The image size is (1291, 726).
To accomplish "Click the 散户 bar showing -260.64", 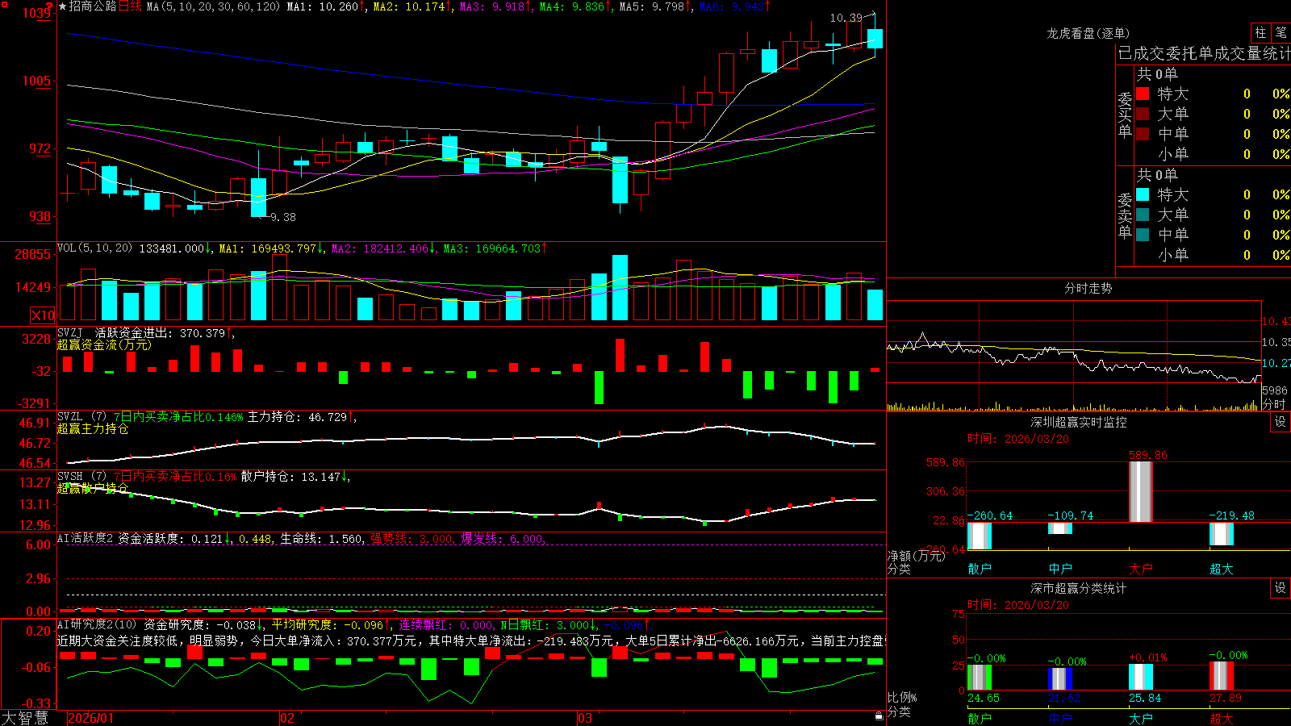I will click(980, 536).
